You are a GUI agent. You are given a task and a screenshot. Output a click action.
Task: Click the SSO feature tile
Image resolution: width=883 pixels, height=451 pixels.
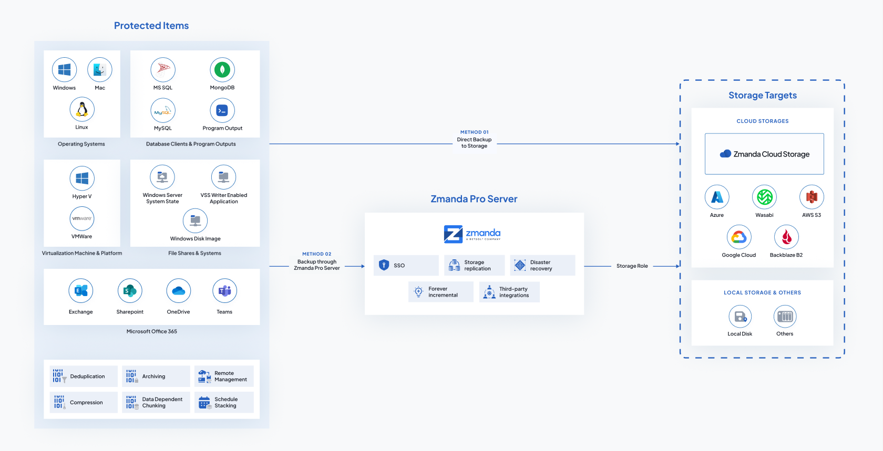pos(406,266)
